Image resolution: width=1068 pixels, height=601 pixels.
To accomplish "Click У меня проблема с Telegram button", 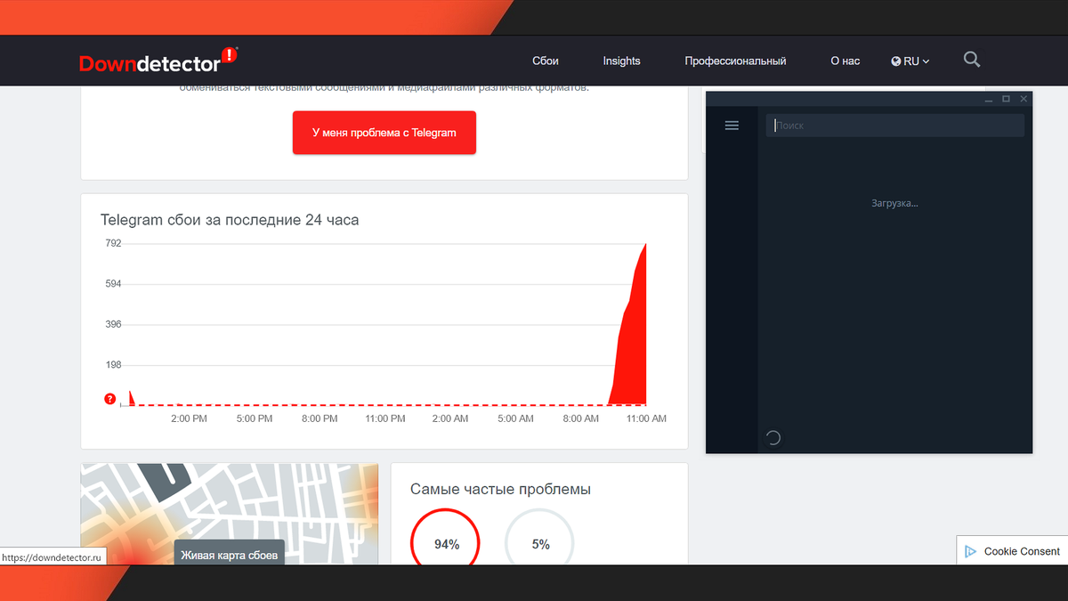I will point(384,133).
